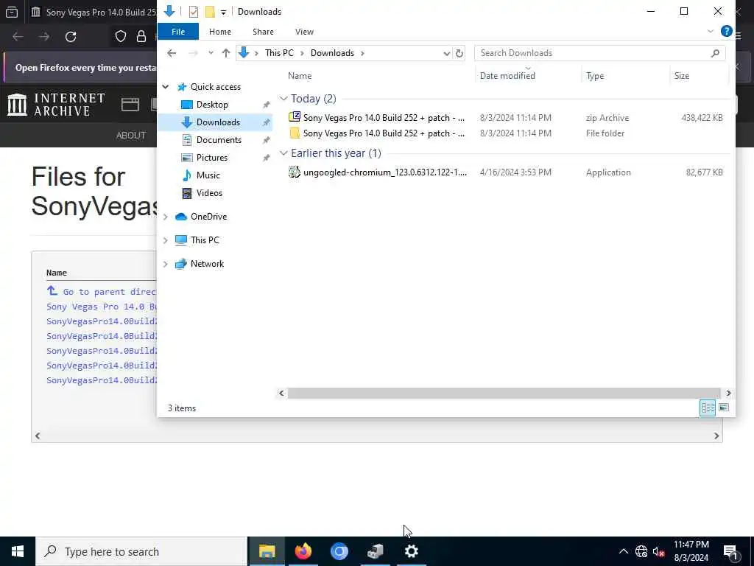Click Downloads in address breadcrumb
The height and width of the screenshot is (566, 754).
(332, 53)
